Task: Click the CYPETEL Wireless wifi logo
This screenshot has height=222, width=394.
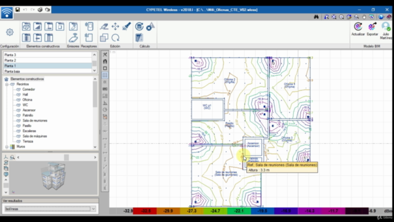Action: (7, 12)
